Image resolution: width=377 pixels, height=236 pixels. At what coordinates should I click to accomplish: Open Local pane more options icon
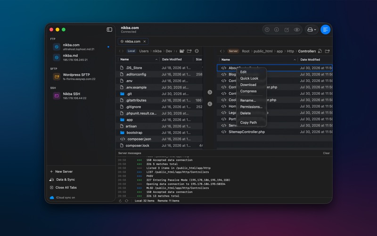tap(197, 51)
